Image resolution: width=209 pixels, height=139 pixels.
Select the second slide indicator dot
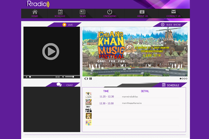[x=182, y=78]
